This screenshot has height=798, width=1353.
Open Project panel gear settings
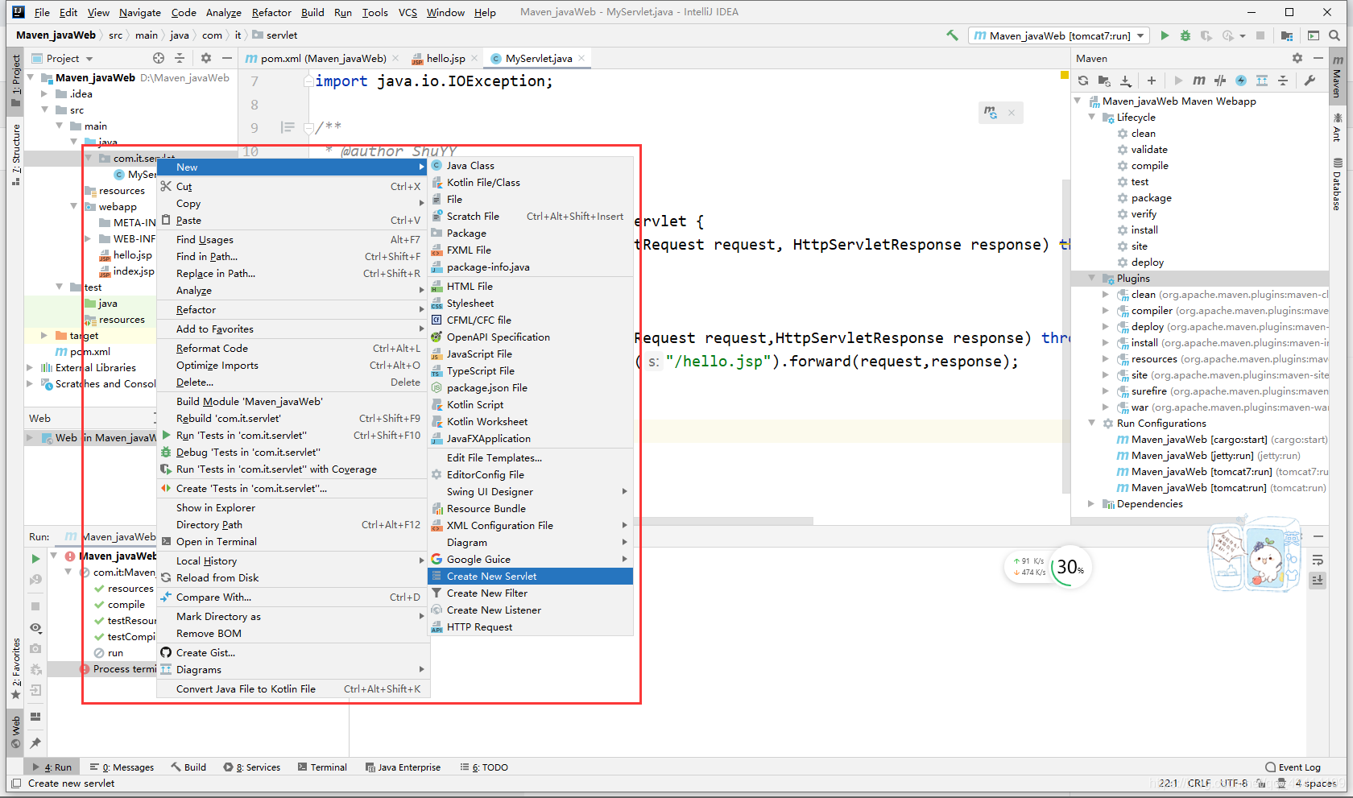coord(206,58)
